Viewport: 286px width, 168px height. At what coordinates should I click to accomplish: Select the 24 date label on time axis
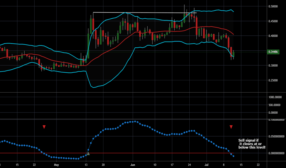click(189, 165)
